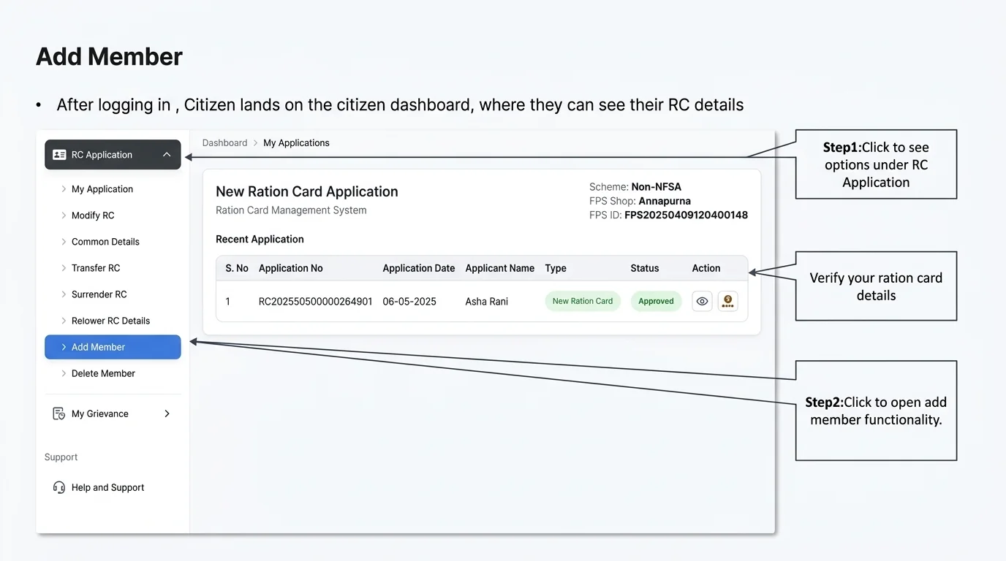
Task: Open the Add Member functionality
Action: [113, 347]
